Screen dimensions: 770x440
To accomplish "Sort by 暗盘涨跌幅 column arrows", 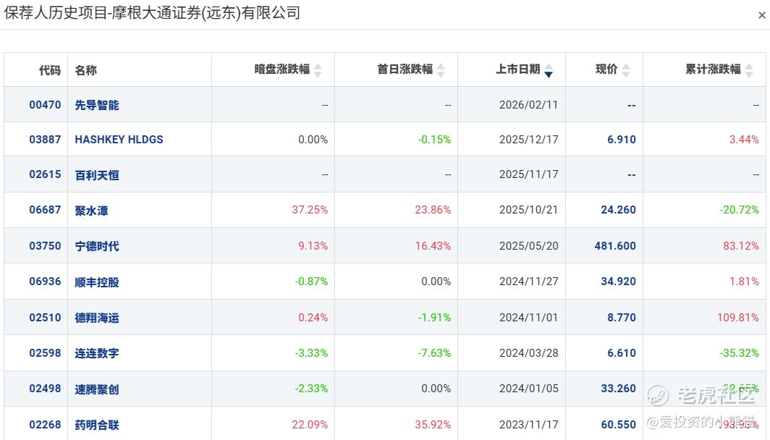I will point(318,70).
